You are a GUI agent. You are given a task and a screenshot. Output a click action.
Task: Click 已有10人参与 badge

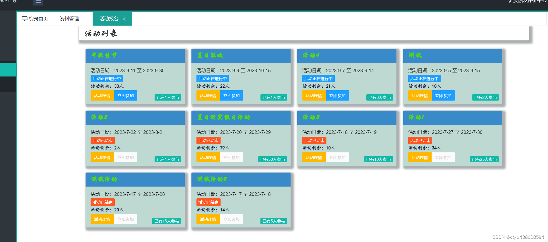point(379,159)
